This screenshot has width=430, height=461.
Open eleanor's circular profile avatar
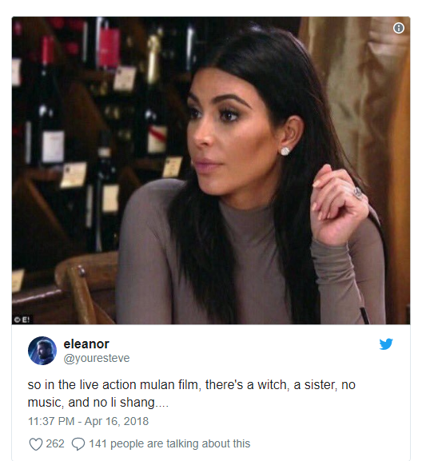coord(42,351)
